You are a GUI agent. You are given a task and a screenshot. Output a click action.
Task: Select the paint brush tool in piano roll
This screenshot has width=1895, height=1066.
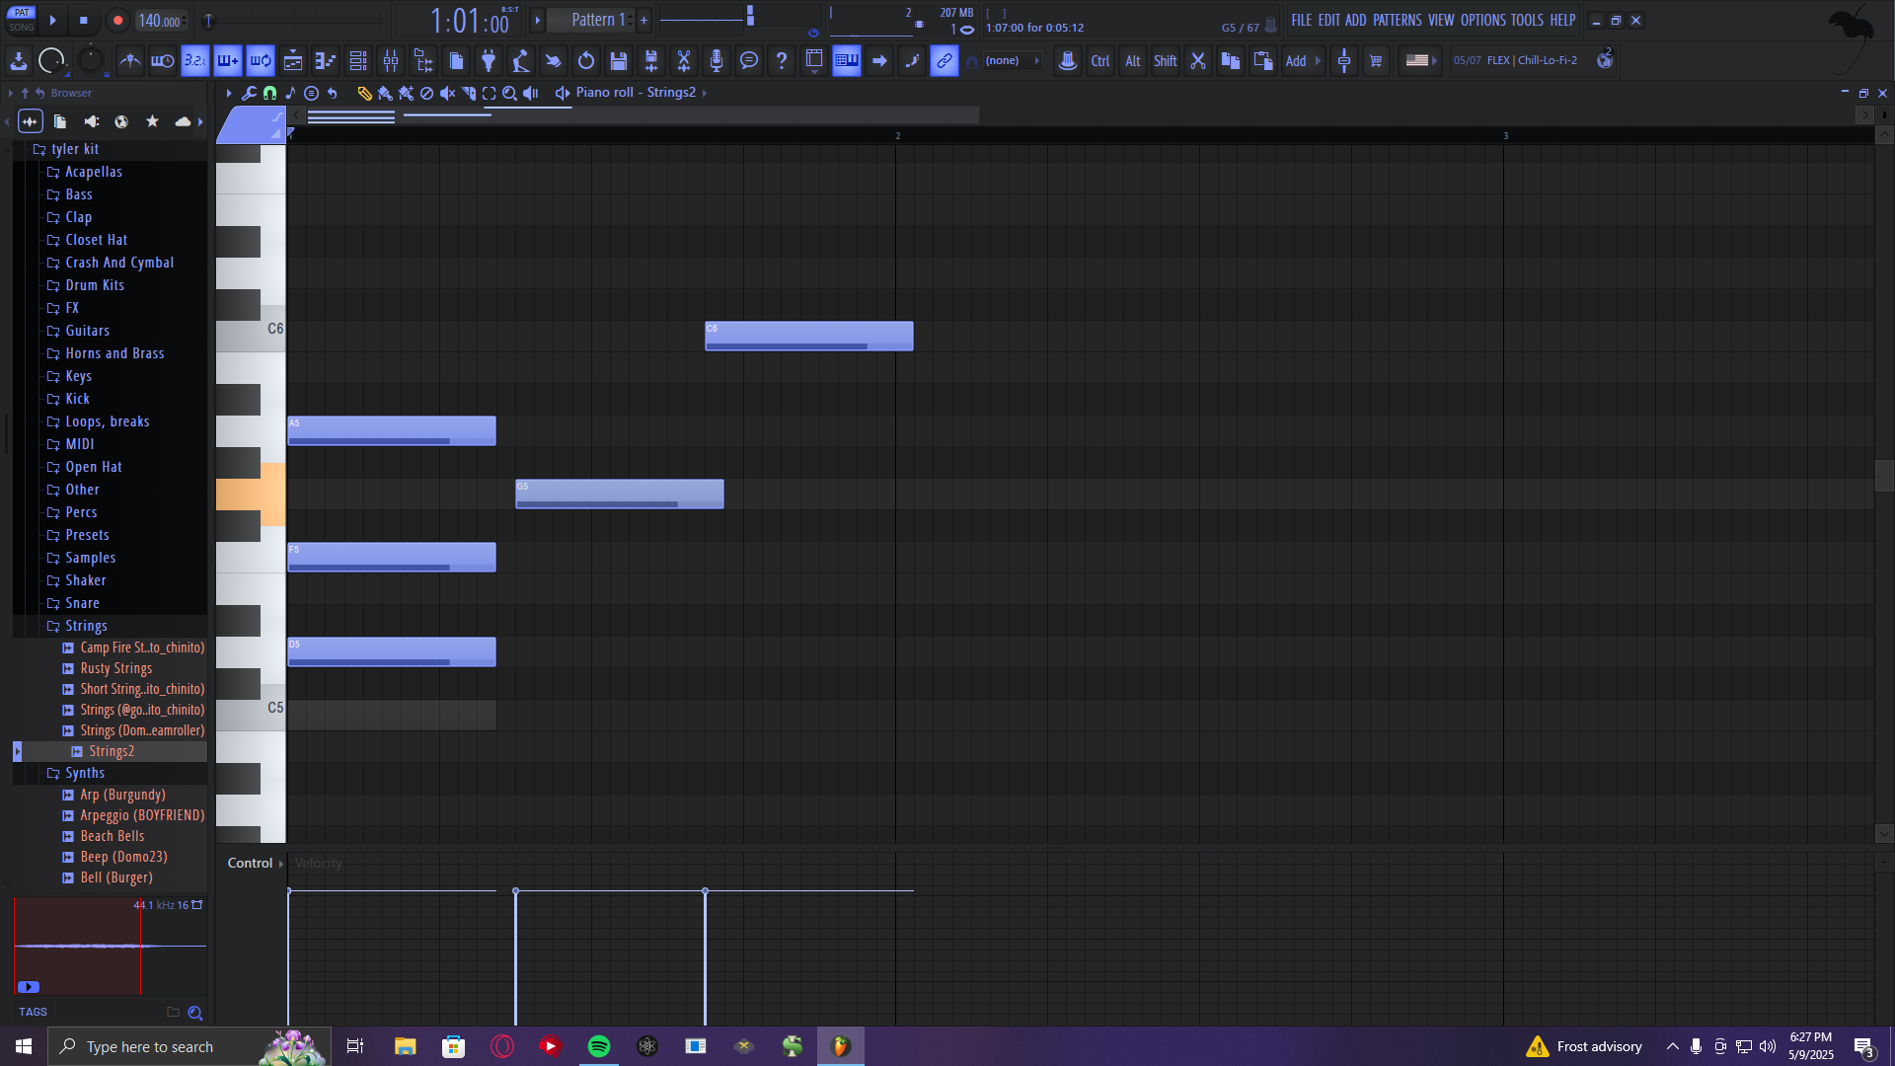click(x=385, y=93)
